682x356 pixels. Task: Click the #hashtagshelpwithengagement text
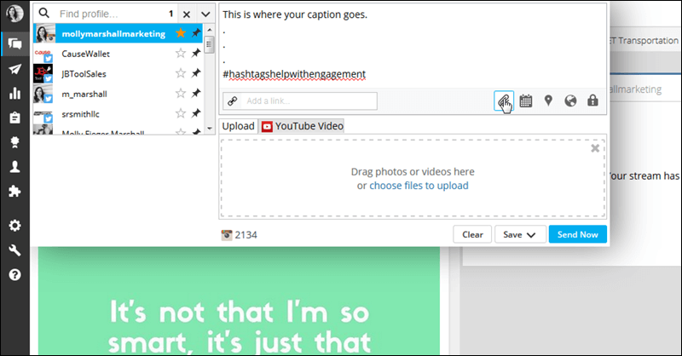[x=294, y=74]
